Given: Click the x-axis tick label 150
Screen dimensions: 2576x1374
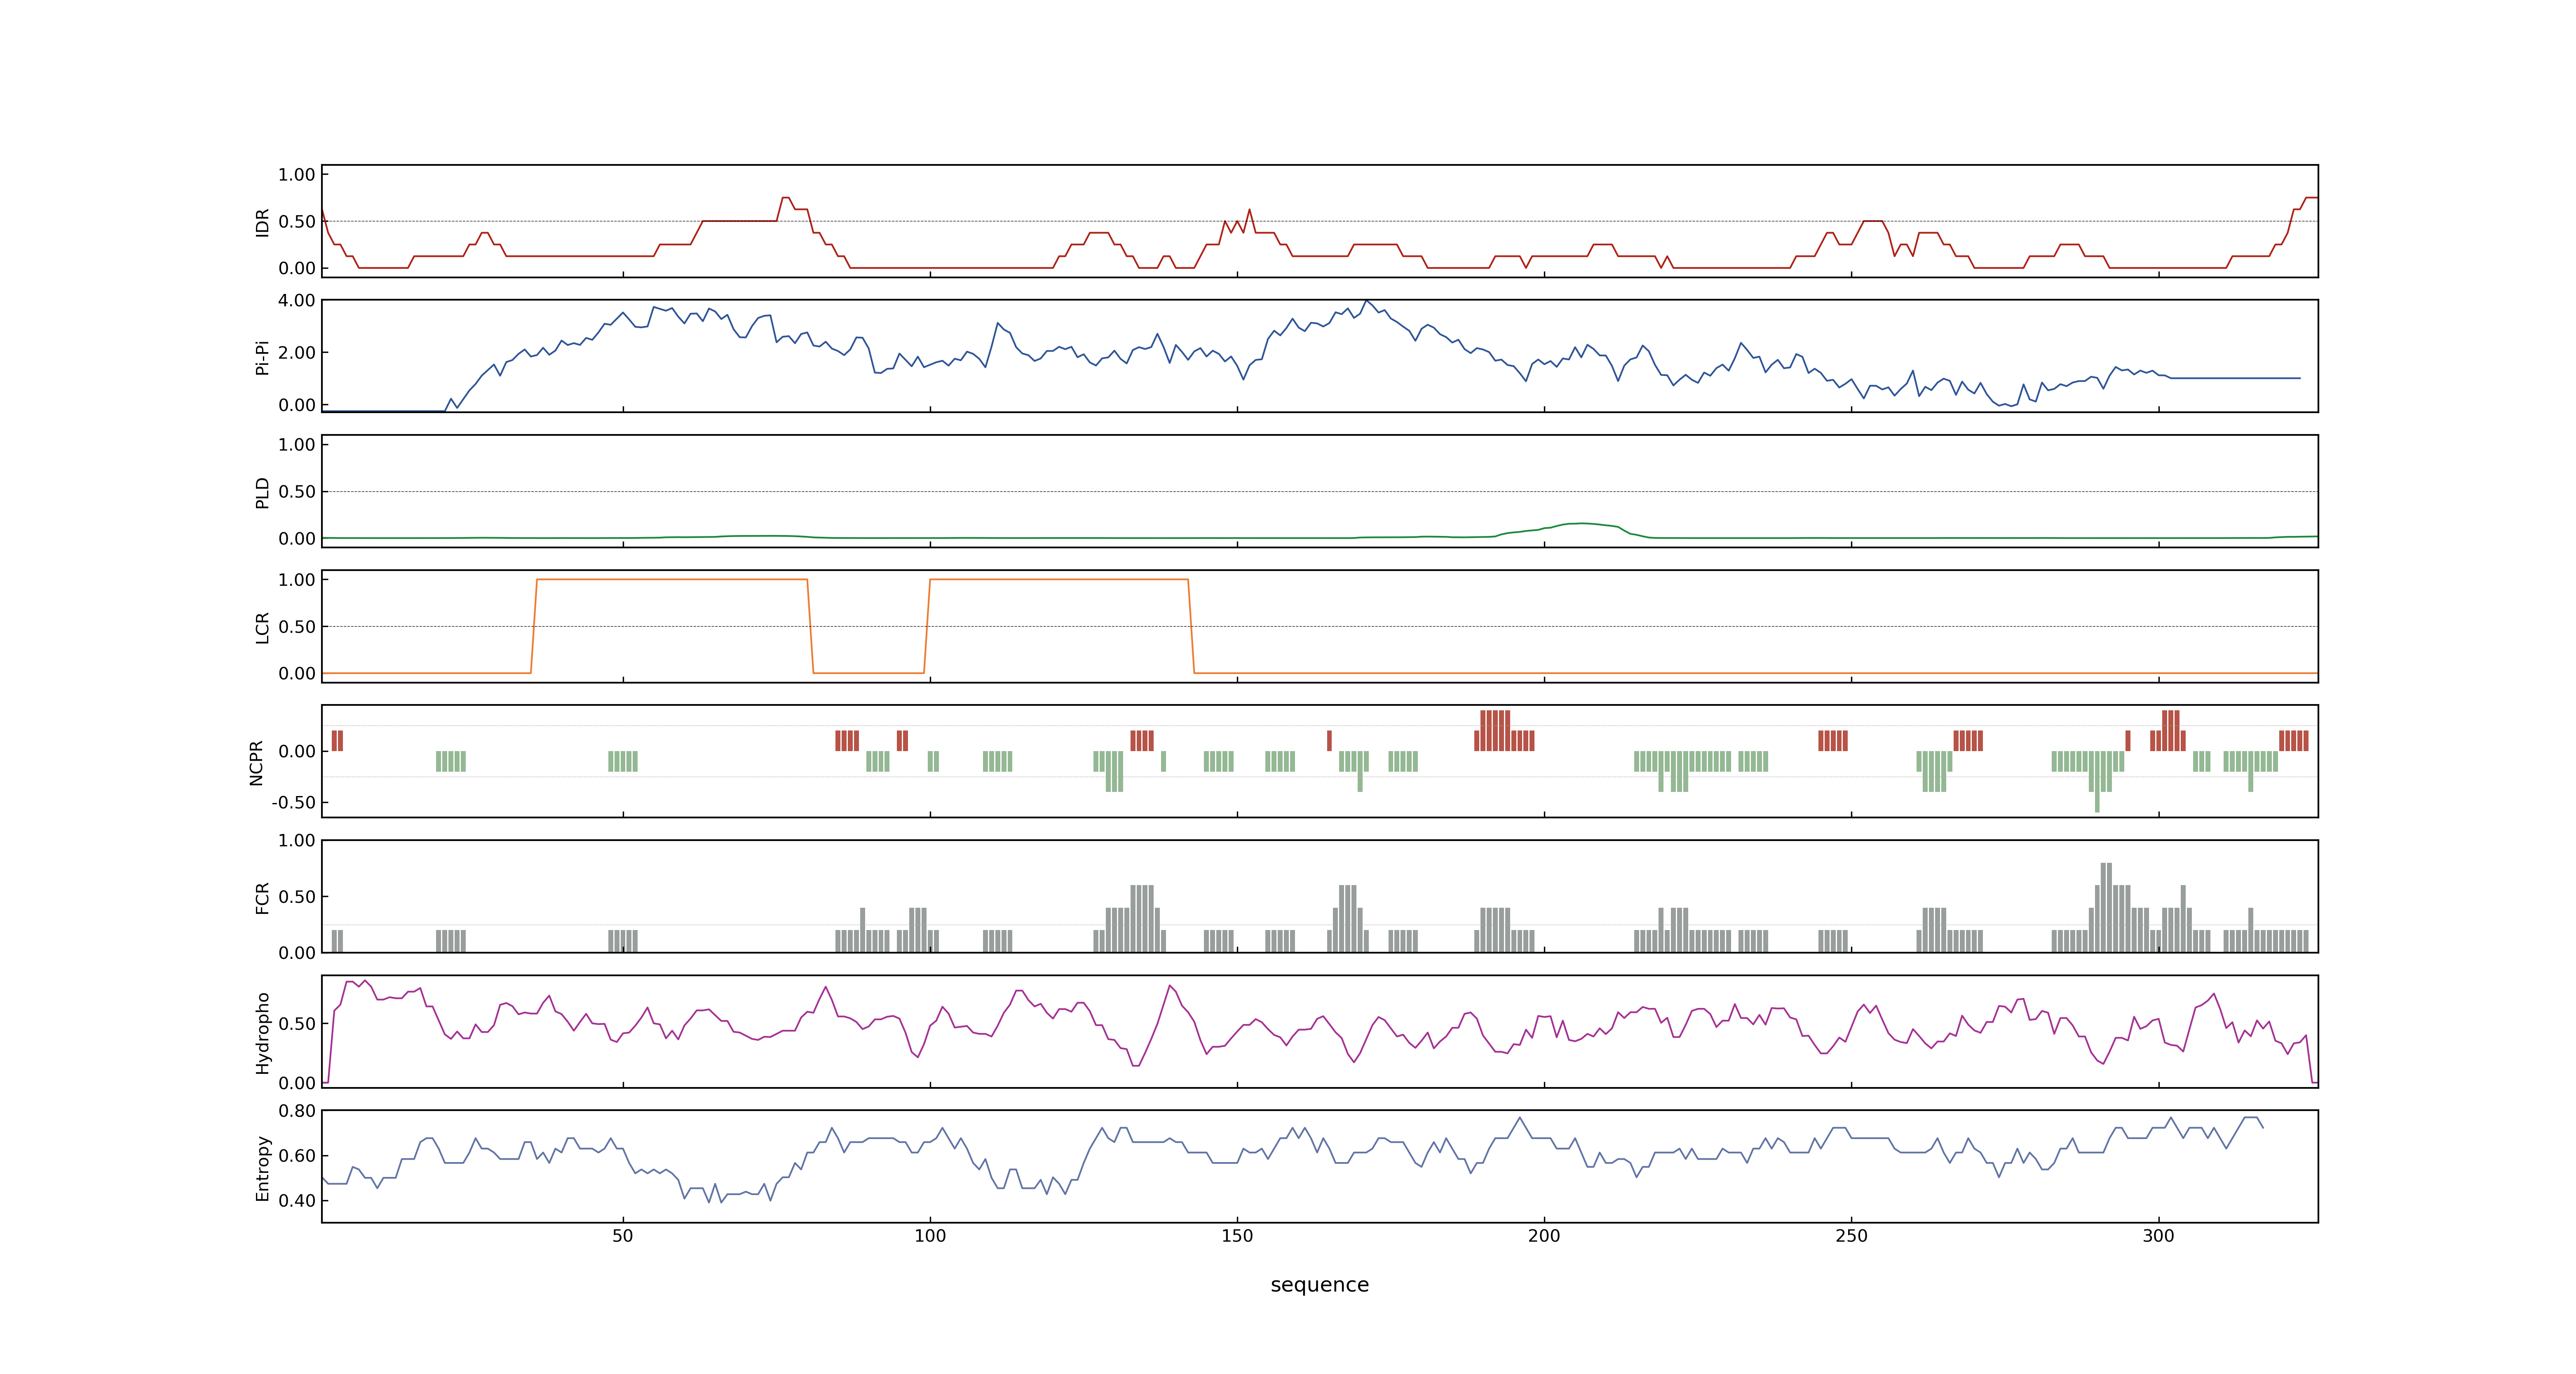Looking at the screenshot, I should 1237,1236.
